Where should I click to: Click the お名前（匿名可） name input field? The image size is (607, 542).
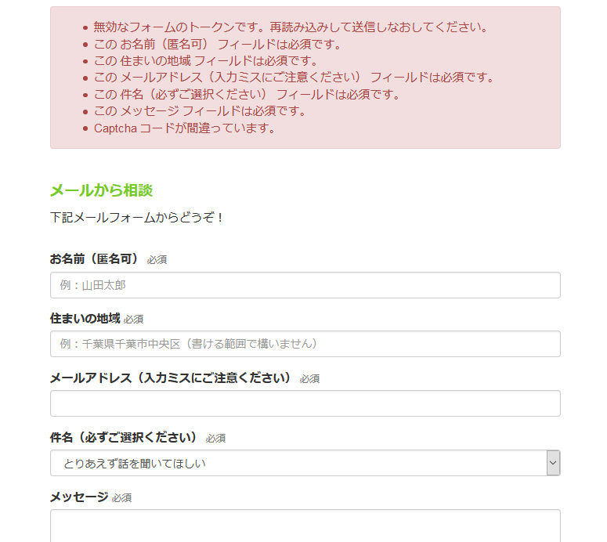pyautogui.click(x=305, y=285)
